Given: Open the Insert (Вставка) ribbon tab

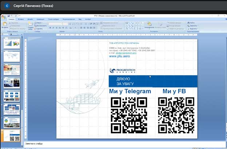Looking at the screenshot, I should (x=21, y=19).
